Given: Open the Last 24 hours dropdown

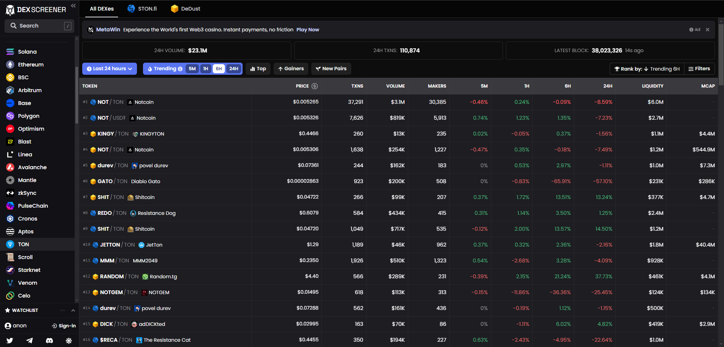Looking at the screenshot, I should pyautogui.click(x=109, y=69).
